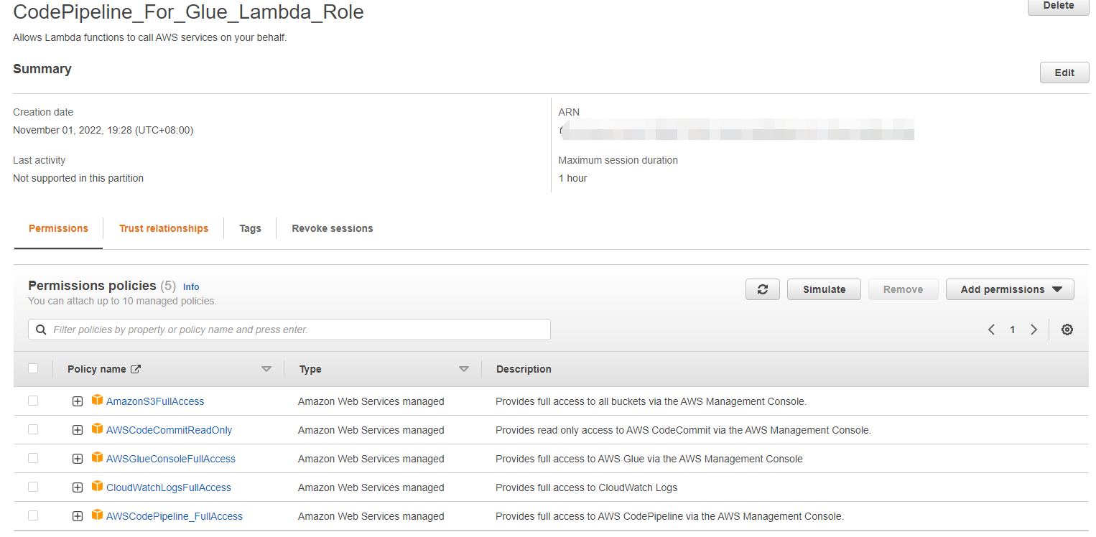Open the Info link next to Permissions policies
This screenshot has height=537, width=1096.
[191, 286]
